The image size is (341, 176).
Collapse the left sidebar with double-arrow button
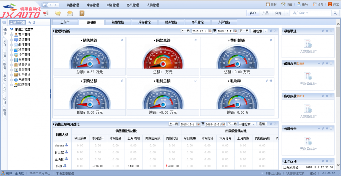5,22
